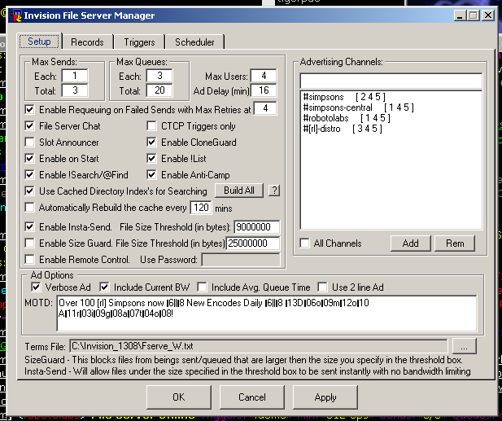Open the Triggers tab
Screen dimensions: 502x421
coord(139,42)
